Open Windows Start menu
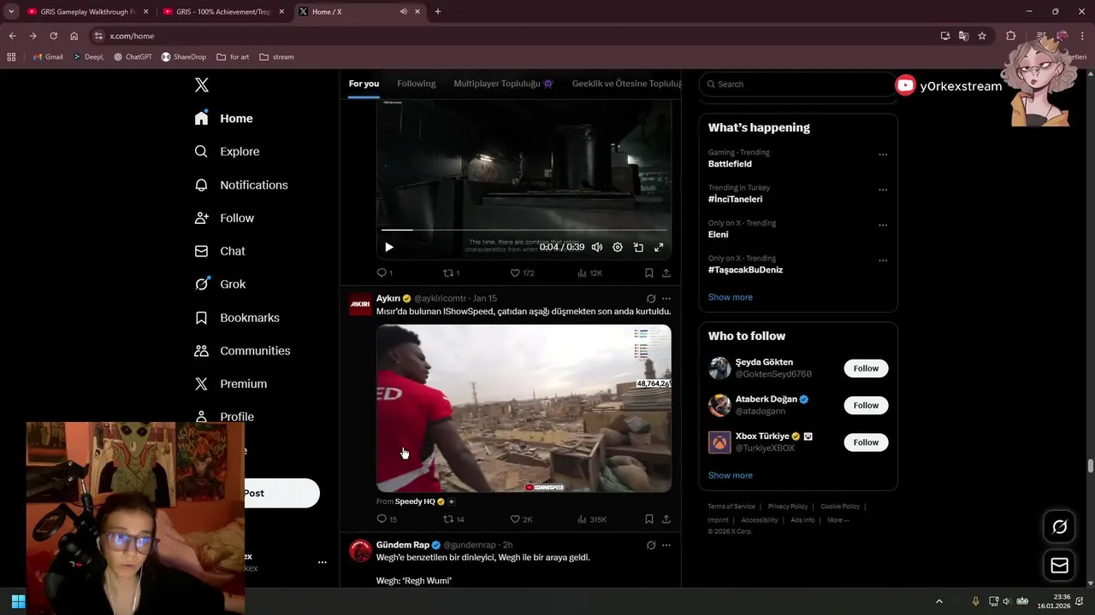 [18, 601]
